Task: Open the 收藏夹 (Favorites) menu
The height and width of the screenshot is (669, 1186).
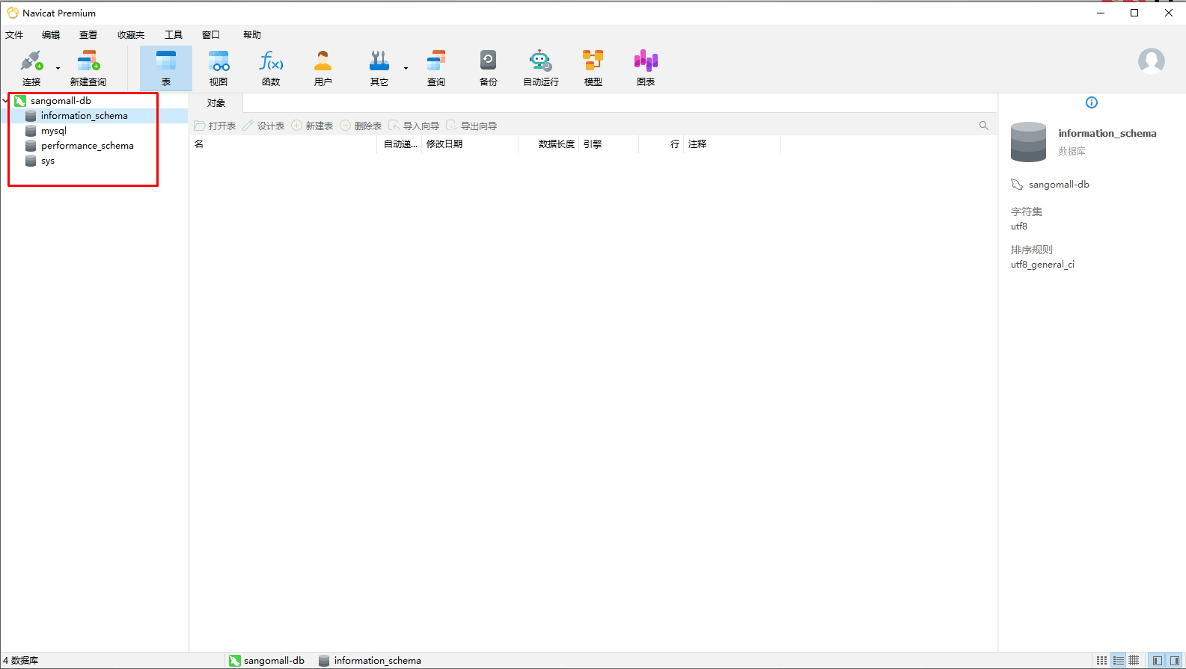Action: tap(131, 35)
